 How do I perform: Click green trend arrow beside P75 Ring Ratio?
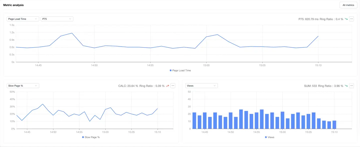pyautogui.click(x=346, y=19)
